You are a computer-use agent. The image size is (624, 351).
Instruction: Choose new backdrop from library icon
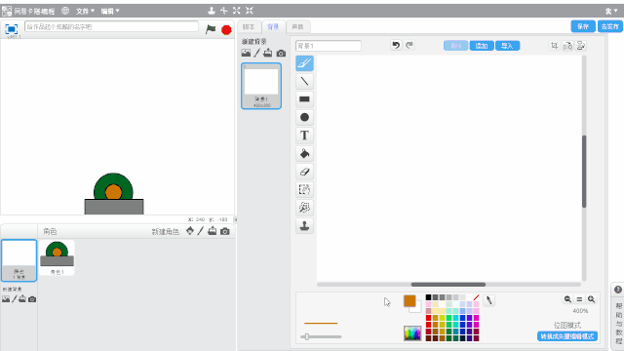click(x=246, y=53)
